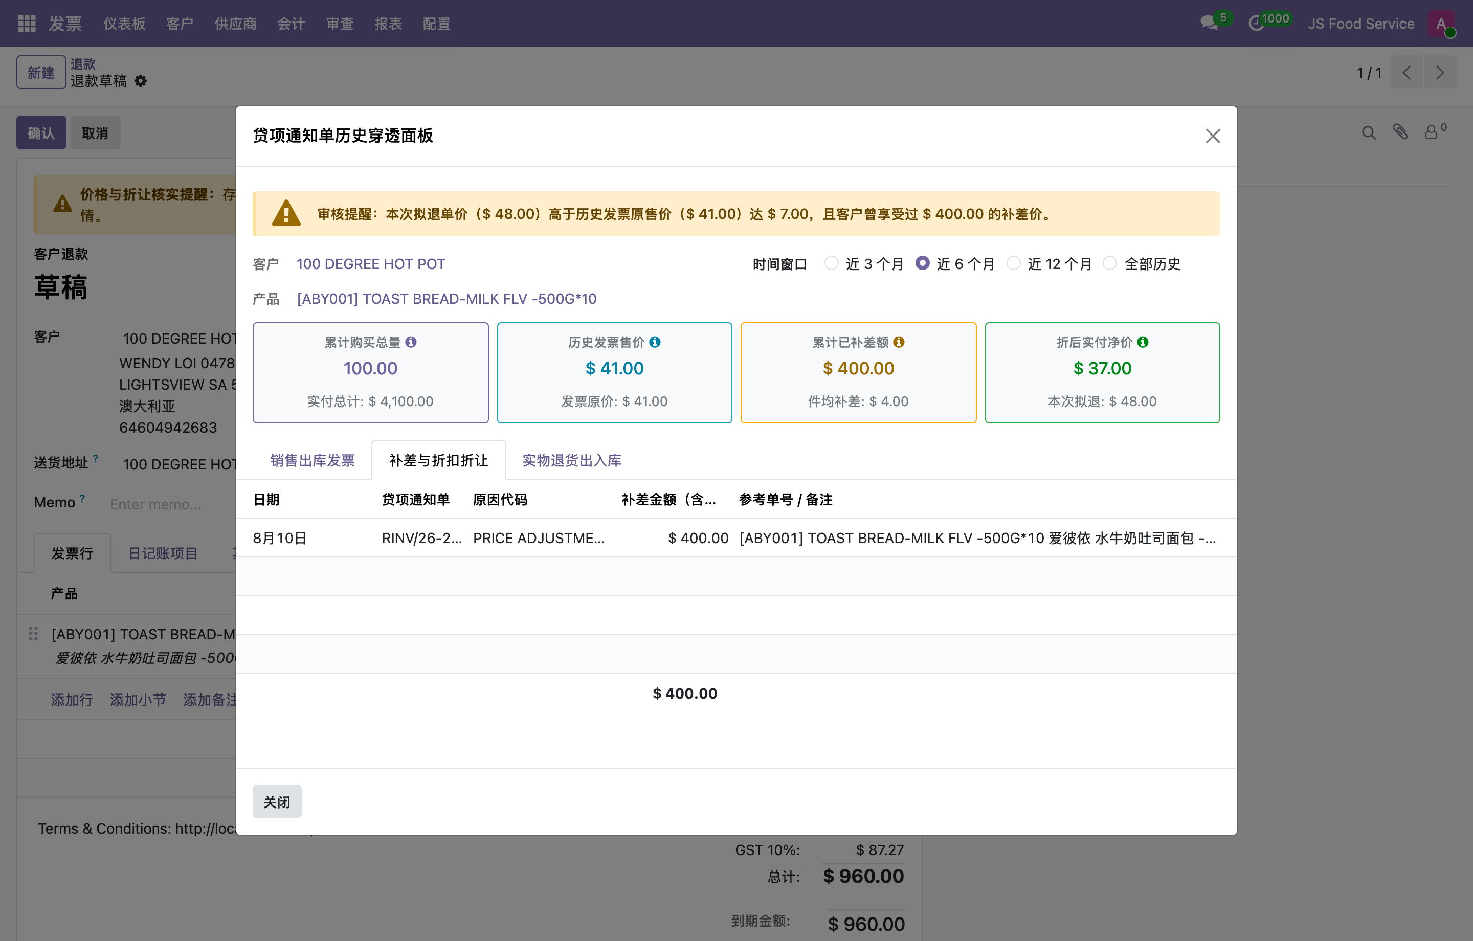The height and width of the screenshot is (941, 1473).
Task: Click the 累计已补差额 $ 400.00 card
Action: pos(858,373)
